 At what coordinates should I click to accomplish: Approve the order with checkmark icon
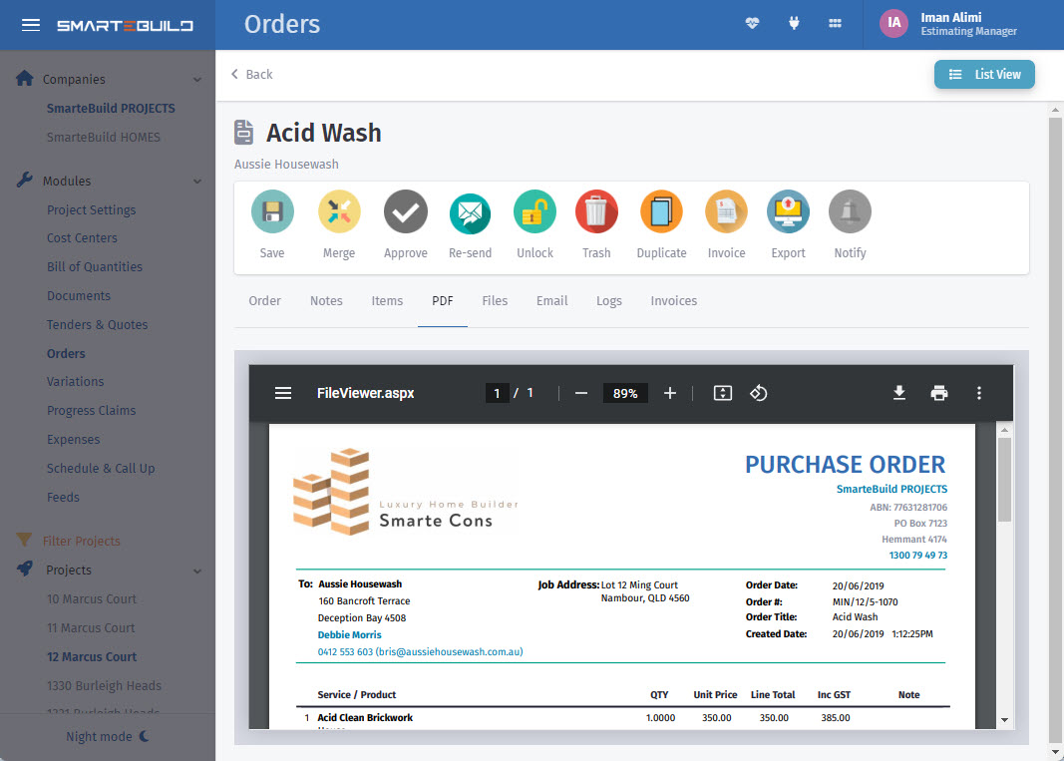pos(406,211)
